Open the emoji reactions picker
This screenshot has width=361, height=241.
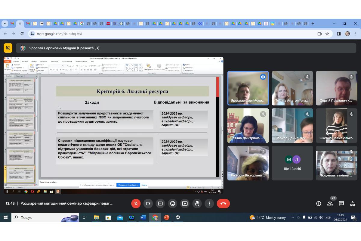click(x=173, y=204)
